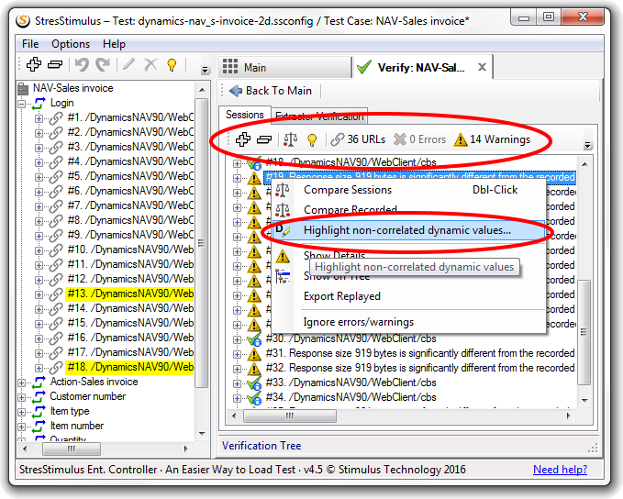
Task: Choose Highlight non-correlated dynamic values
Action: [x=408, y=230]
